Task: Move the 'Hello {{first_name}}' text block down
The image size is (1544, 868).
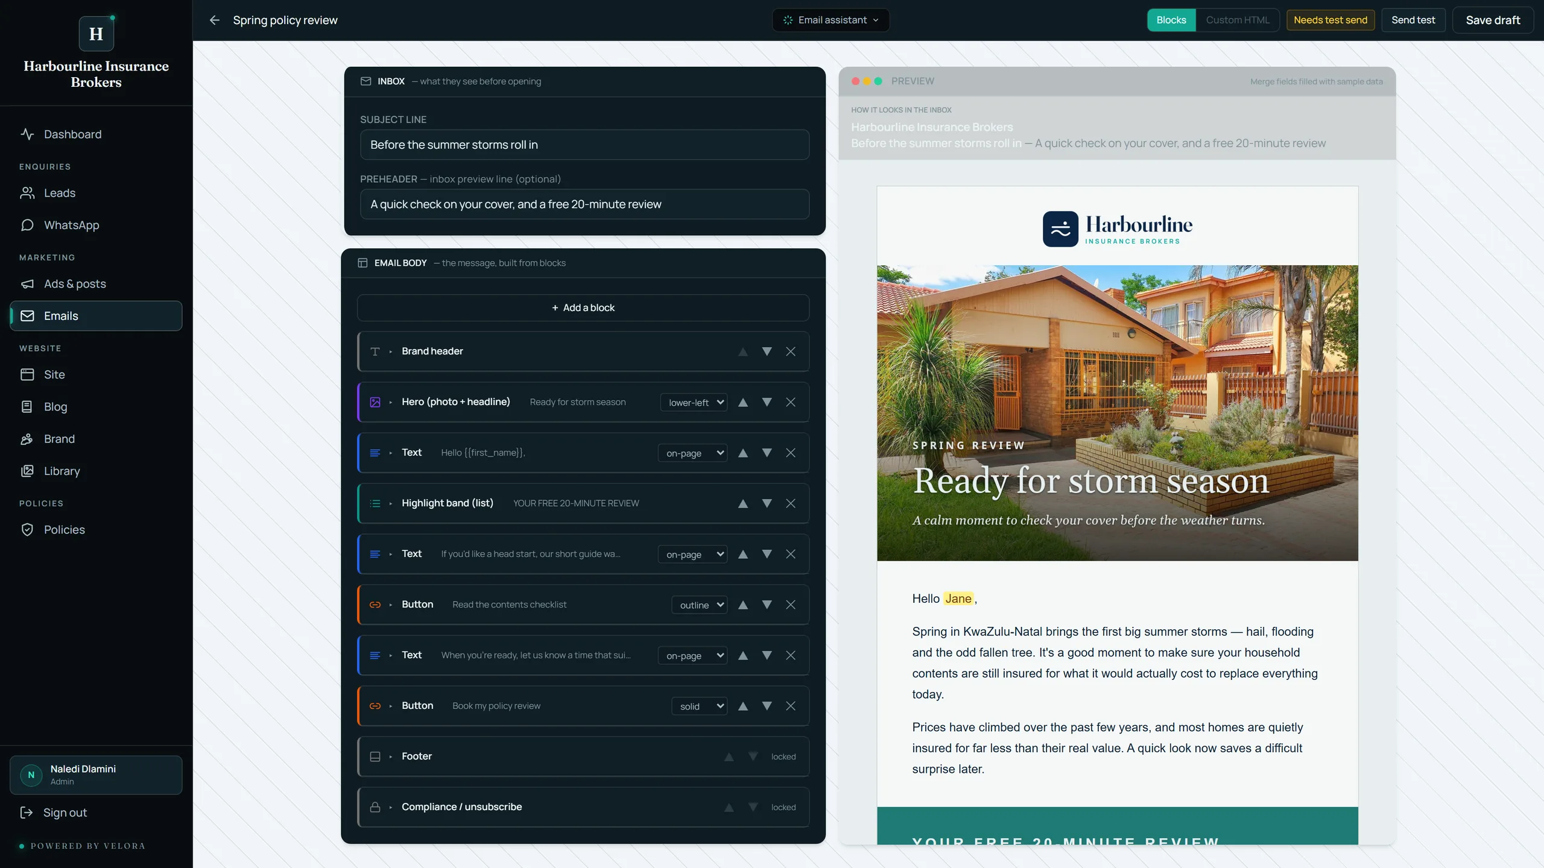Action: (x=767, y=453)
